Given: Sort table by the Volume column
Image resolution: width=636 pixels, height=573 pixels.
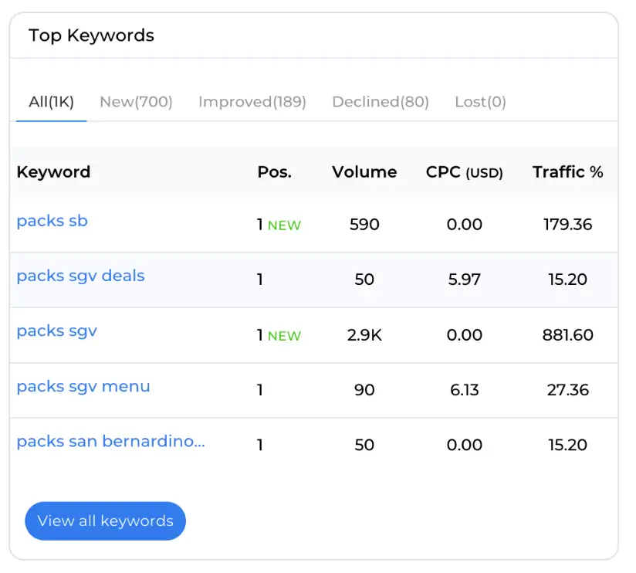Looking at the screenshot, I should point(364,172).
